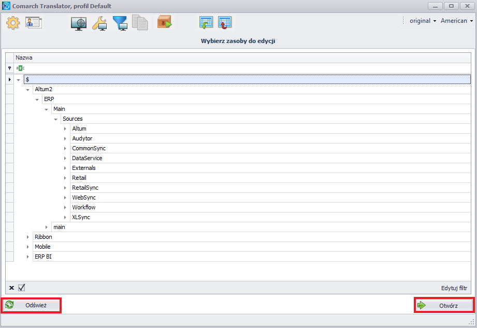Collapse the Sources node
Image resolution: width=477 pixels, height=328 pixels.
[55, 119]
